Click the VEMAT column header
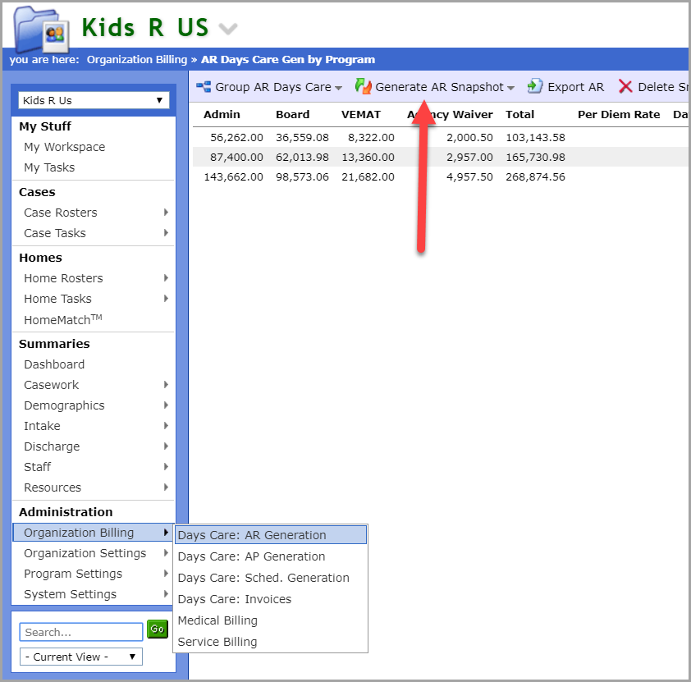The image size is (691, 682). click(x=361, y=115)
